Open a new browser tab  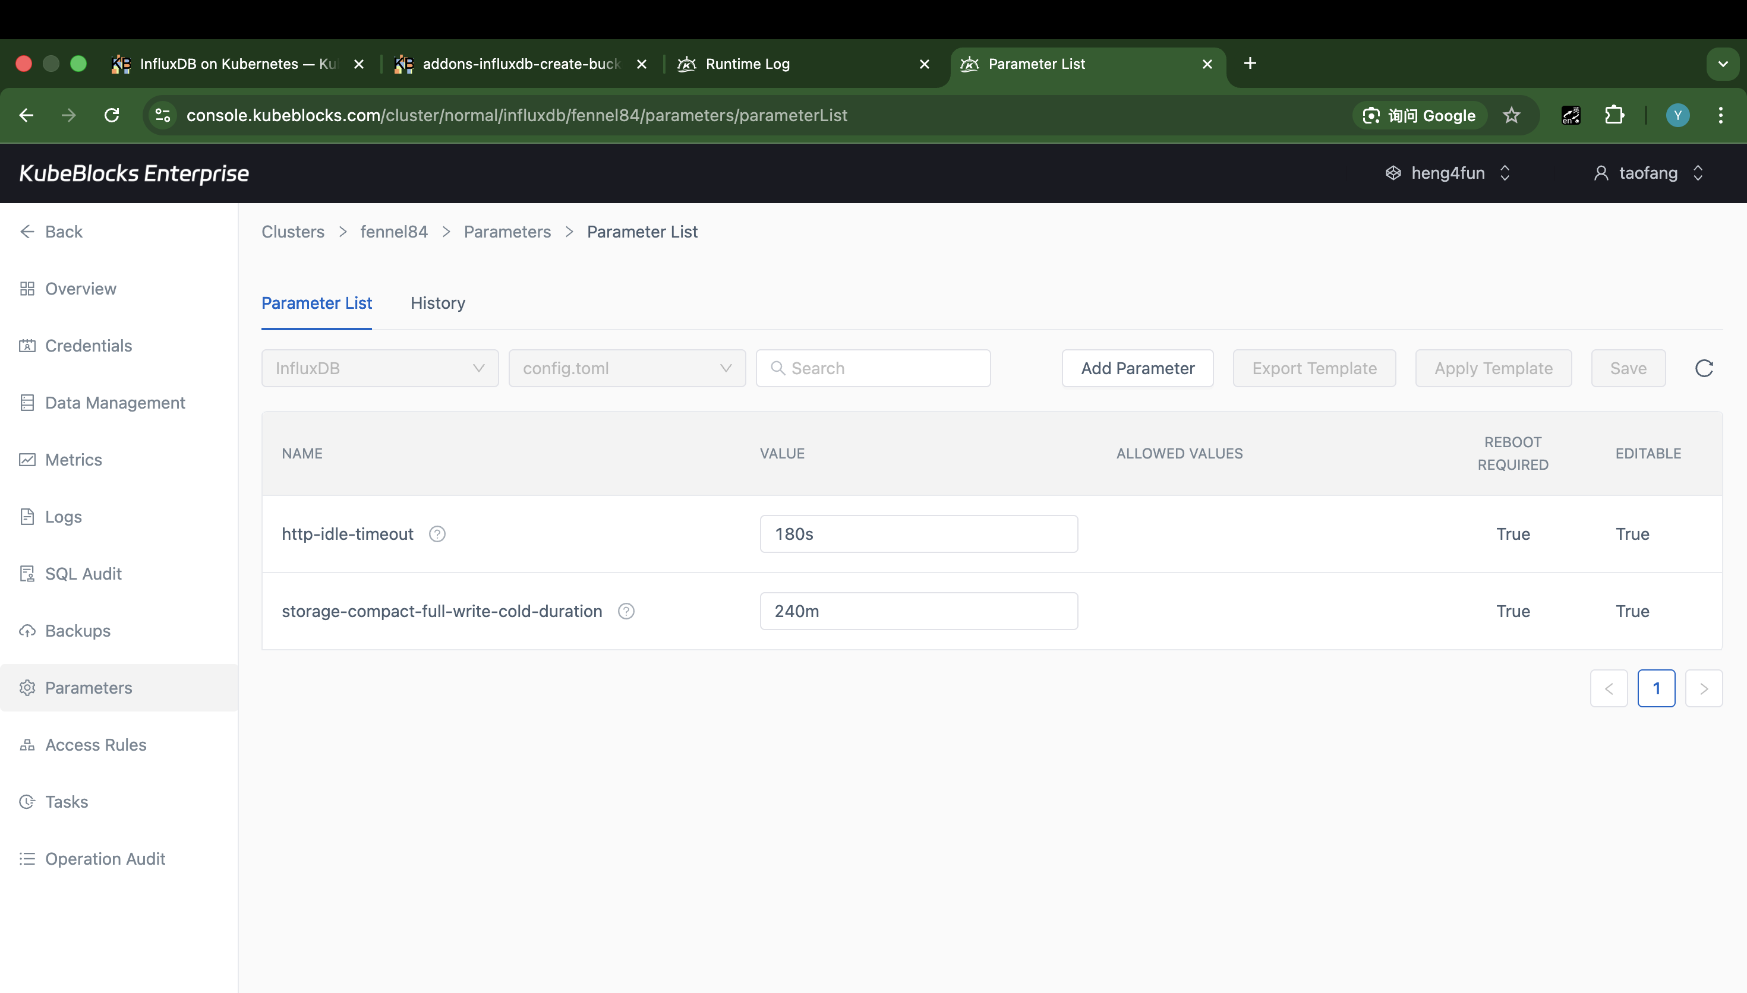coord(1250,64)
